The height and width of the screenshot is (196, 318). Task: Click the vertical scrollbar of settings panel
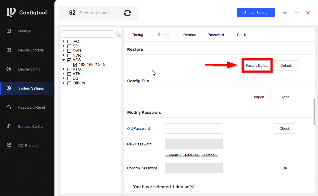pyautogui.click(x=315, y=112)
